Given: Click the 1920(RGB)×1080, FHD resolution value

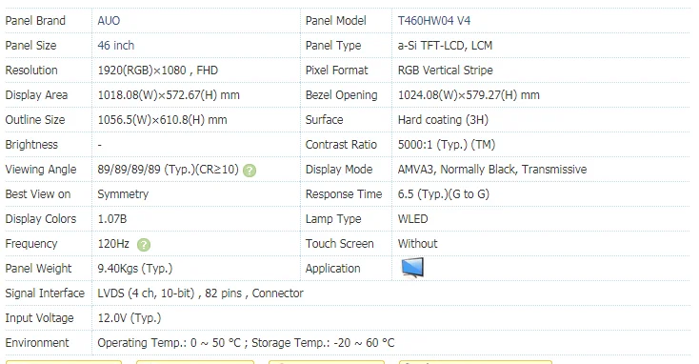Looking at the screenshot, I should [158, 70].
